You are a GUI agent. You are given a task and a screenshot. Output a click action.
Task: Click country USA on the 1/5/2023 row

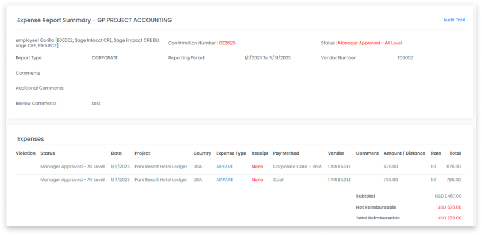[198, 167]
